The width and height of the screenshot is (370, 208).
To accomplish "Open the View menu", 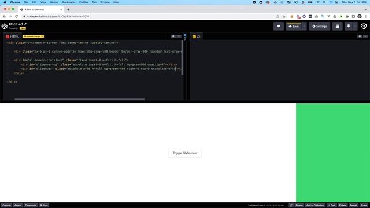I will coord(43,2).
